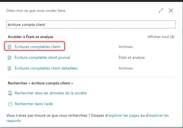Viewport: 183px width, 128px height.
Task: Click the question mark help icon
Action: 10,104
